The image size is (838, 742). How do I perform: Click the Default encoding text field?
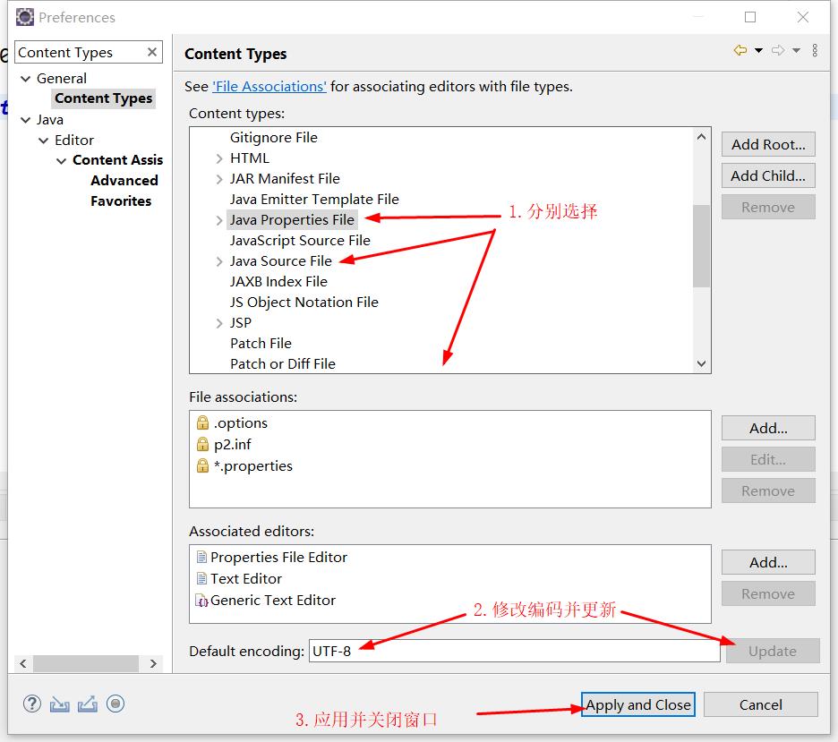[x=514, y=652]
